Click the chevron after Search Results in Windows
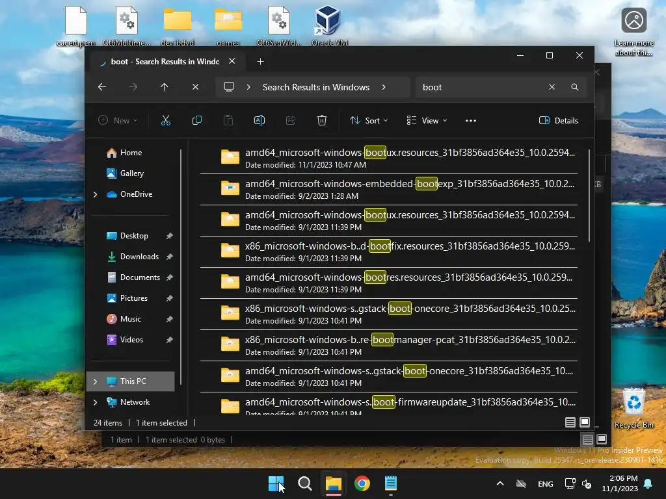This screenshot has width=666, height=499. click(384, 87)
